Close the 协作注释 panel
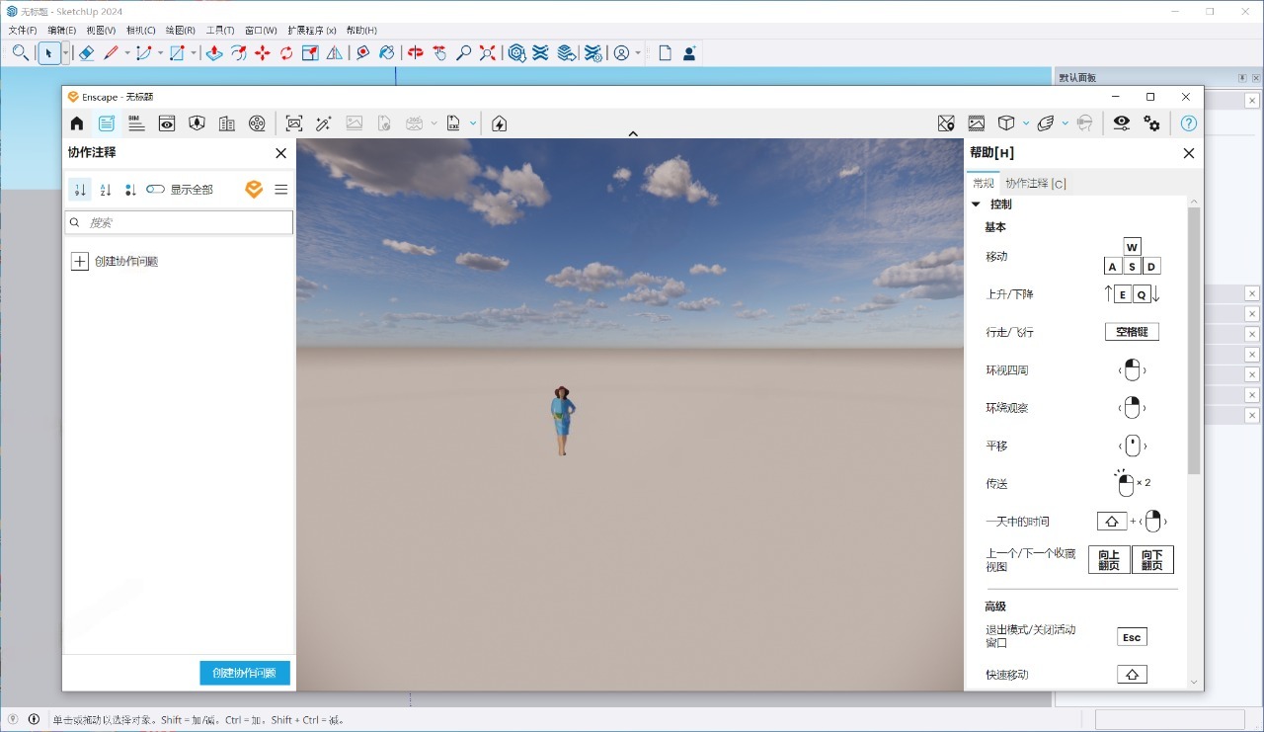This screenshot has height=732, width=1264. point(280,153)
